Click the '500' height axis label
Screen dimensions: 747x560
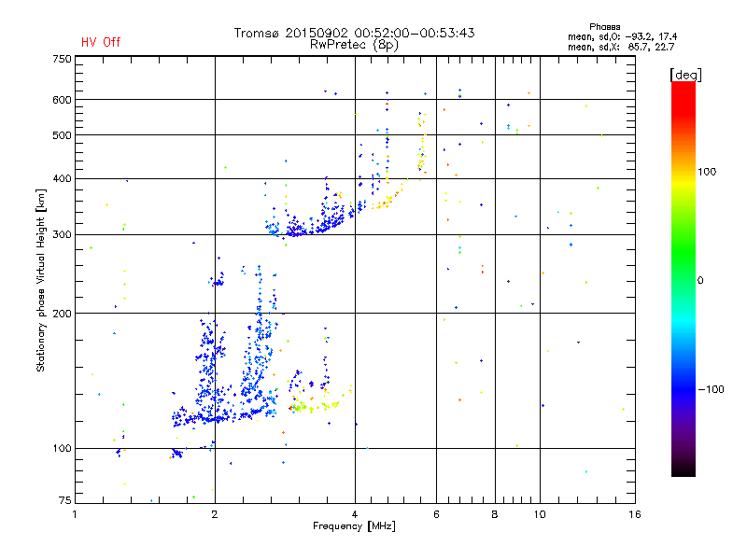click(x=62, y=135)
